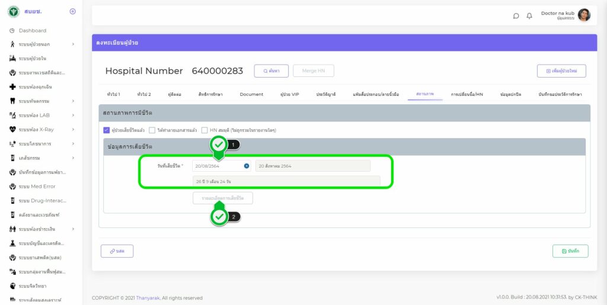Open Dashboard from the sidebar
The image size is (607, 305).
click(32, 30)
